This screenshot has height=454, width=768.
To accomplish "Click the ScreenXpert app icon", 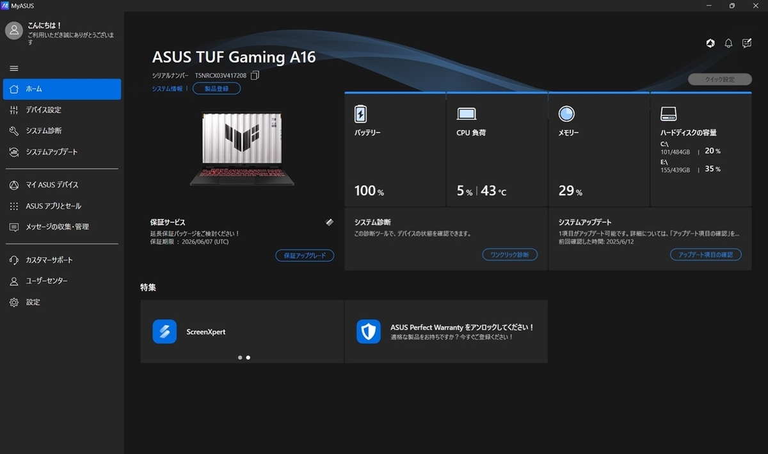I will 164,332.
